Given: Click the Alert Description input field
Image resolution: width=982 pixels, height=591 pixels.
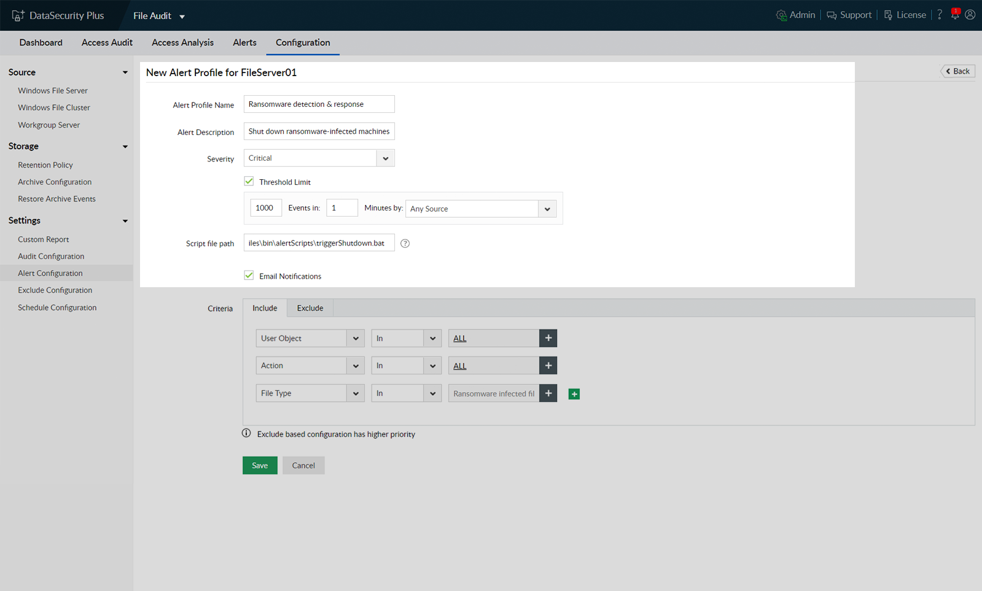Looking at the screenshot, I should (319, 131).
